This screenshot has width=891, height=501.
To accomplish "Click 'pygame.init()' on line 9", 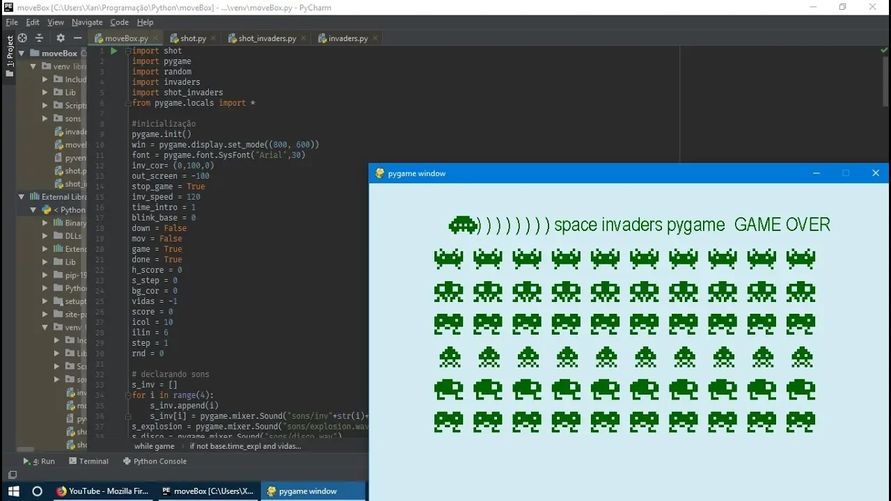I will 161,134.
